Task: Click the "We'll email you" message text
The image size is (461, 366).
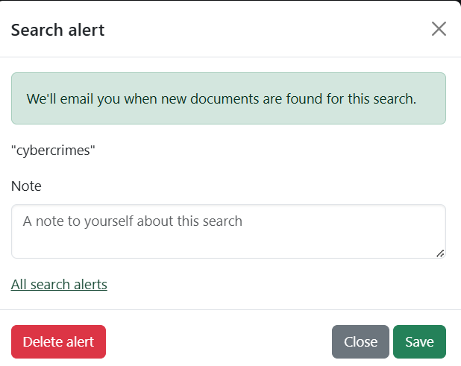Action: point(221,98)
